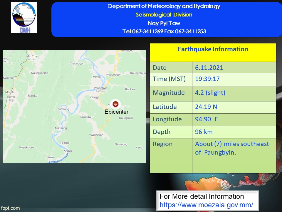Click the 'Date' row label
The height and width of the screenshot is (212, 282).
tap(160, 68)
